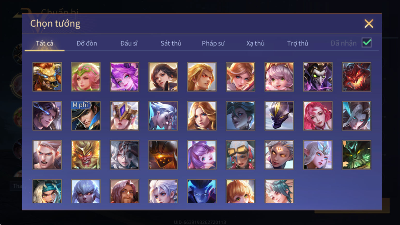
Task: Select the dark armored glowing-visor hero
Action: pyautogui.click(x=163, y=155)
